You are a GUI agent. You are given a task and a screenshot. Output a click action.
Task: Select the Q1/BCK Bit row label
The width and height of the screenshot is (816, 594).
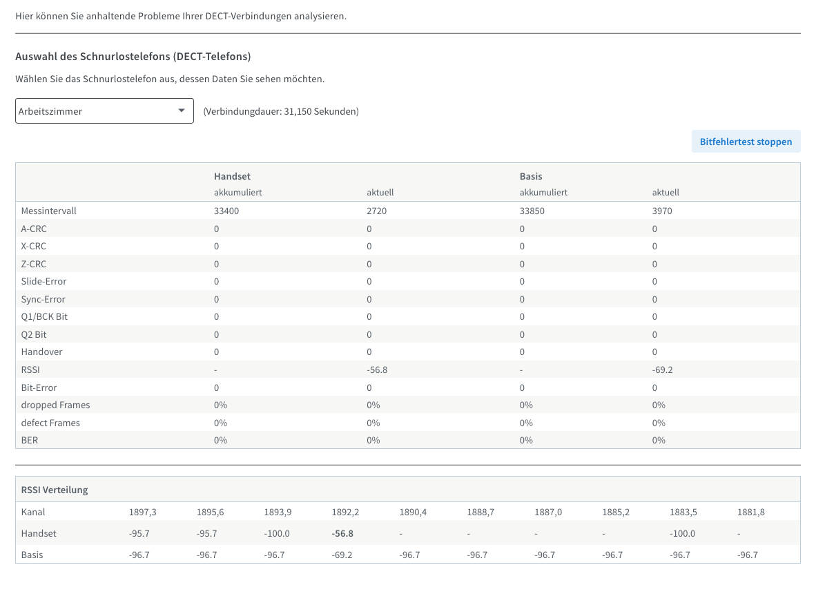(x=45, y=316)
